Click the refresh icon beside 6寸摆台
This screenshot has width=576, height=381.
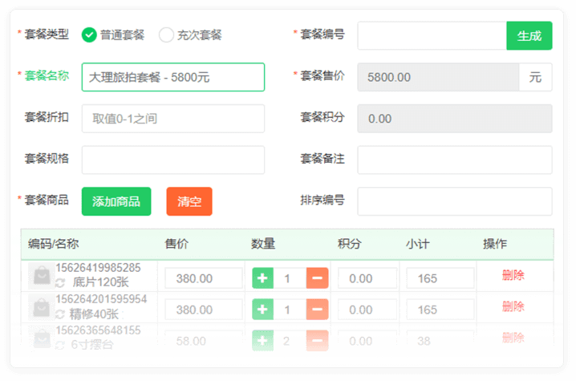coord(60,345)
